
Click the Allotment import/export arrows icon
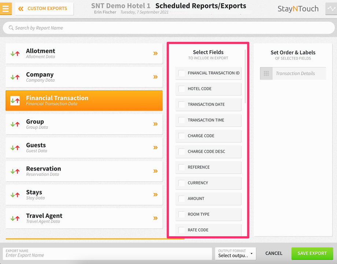15,53
